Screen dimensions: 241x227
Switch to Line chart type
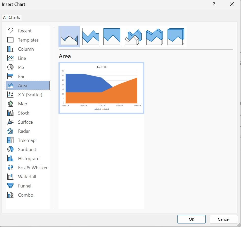[22, 58]
